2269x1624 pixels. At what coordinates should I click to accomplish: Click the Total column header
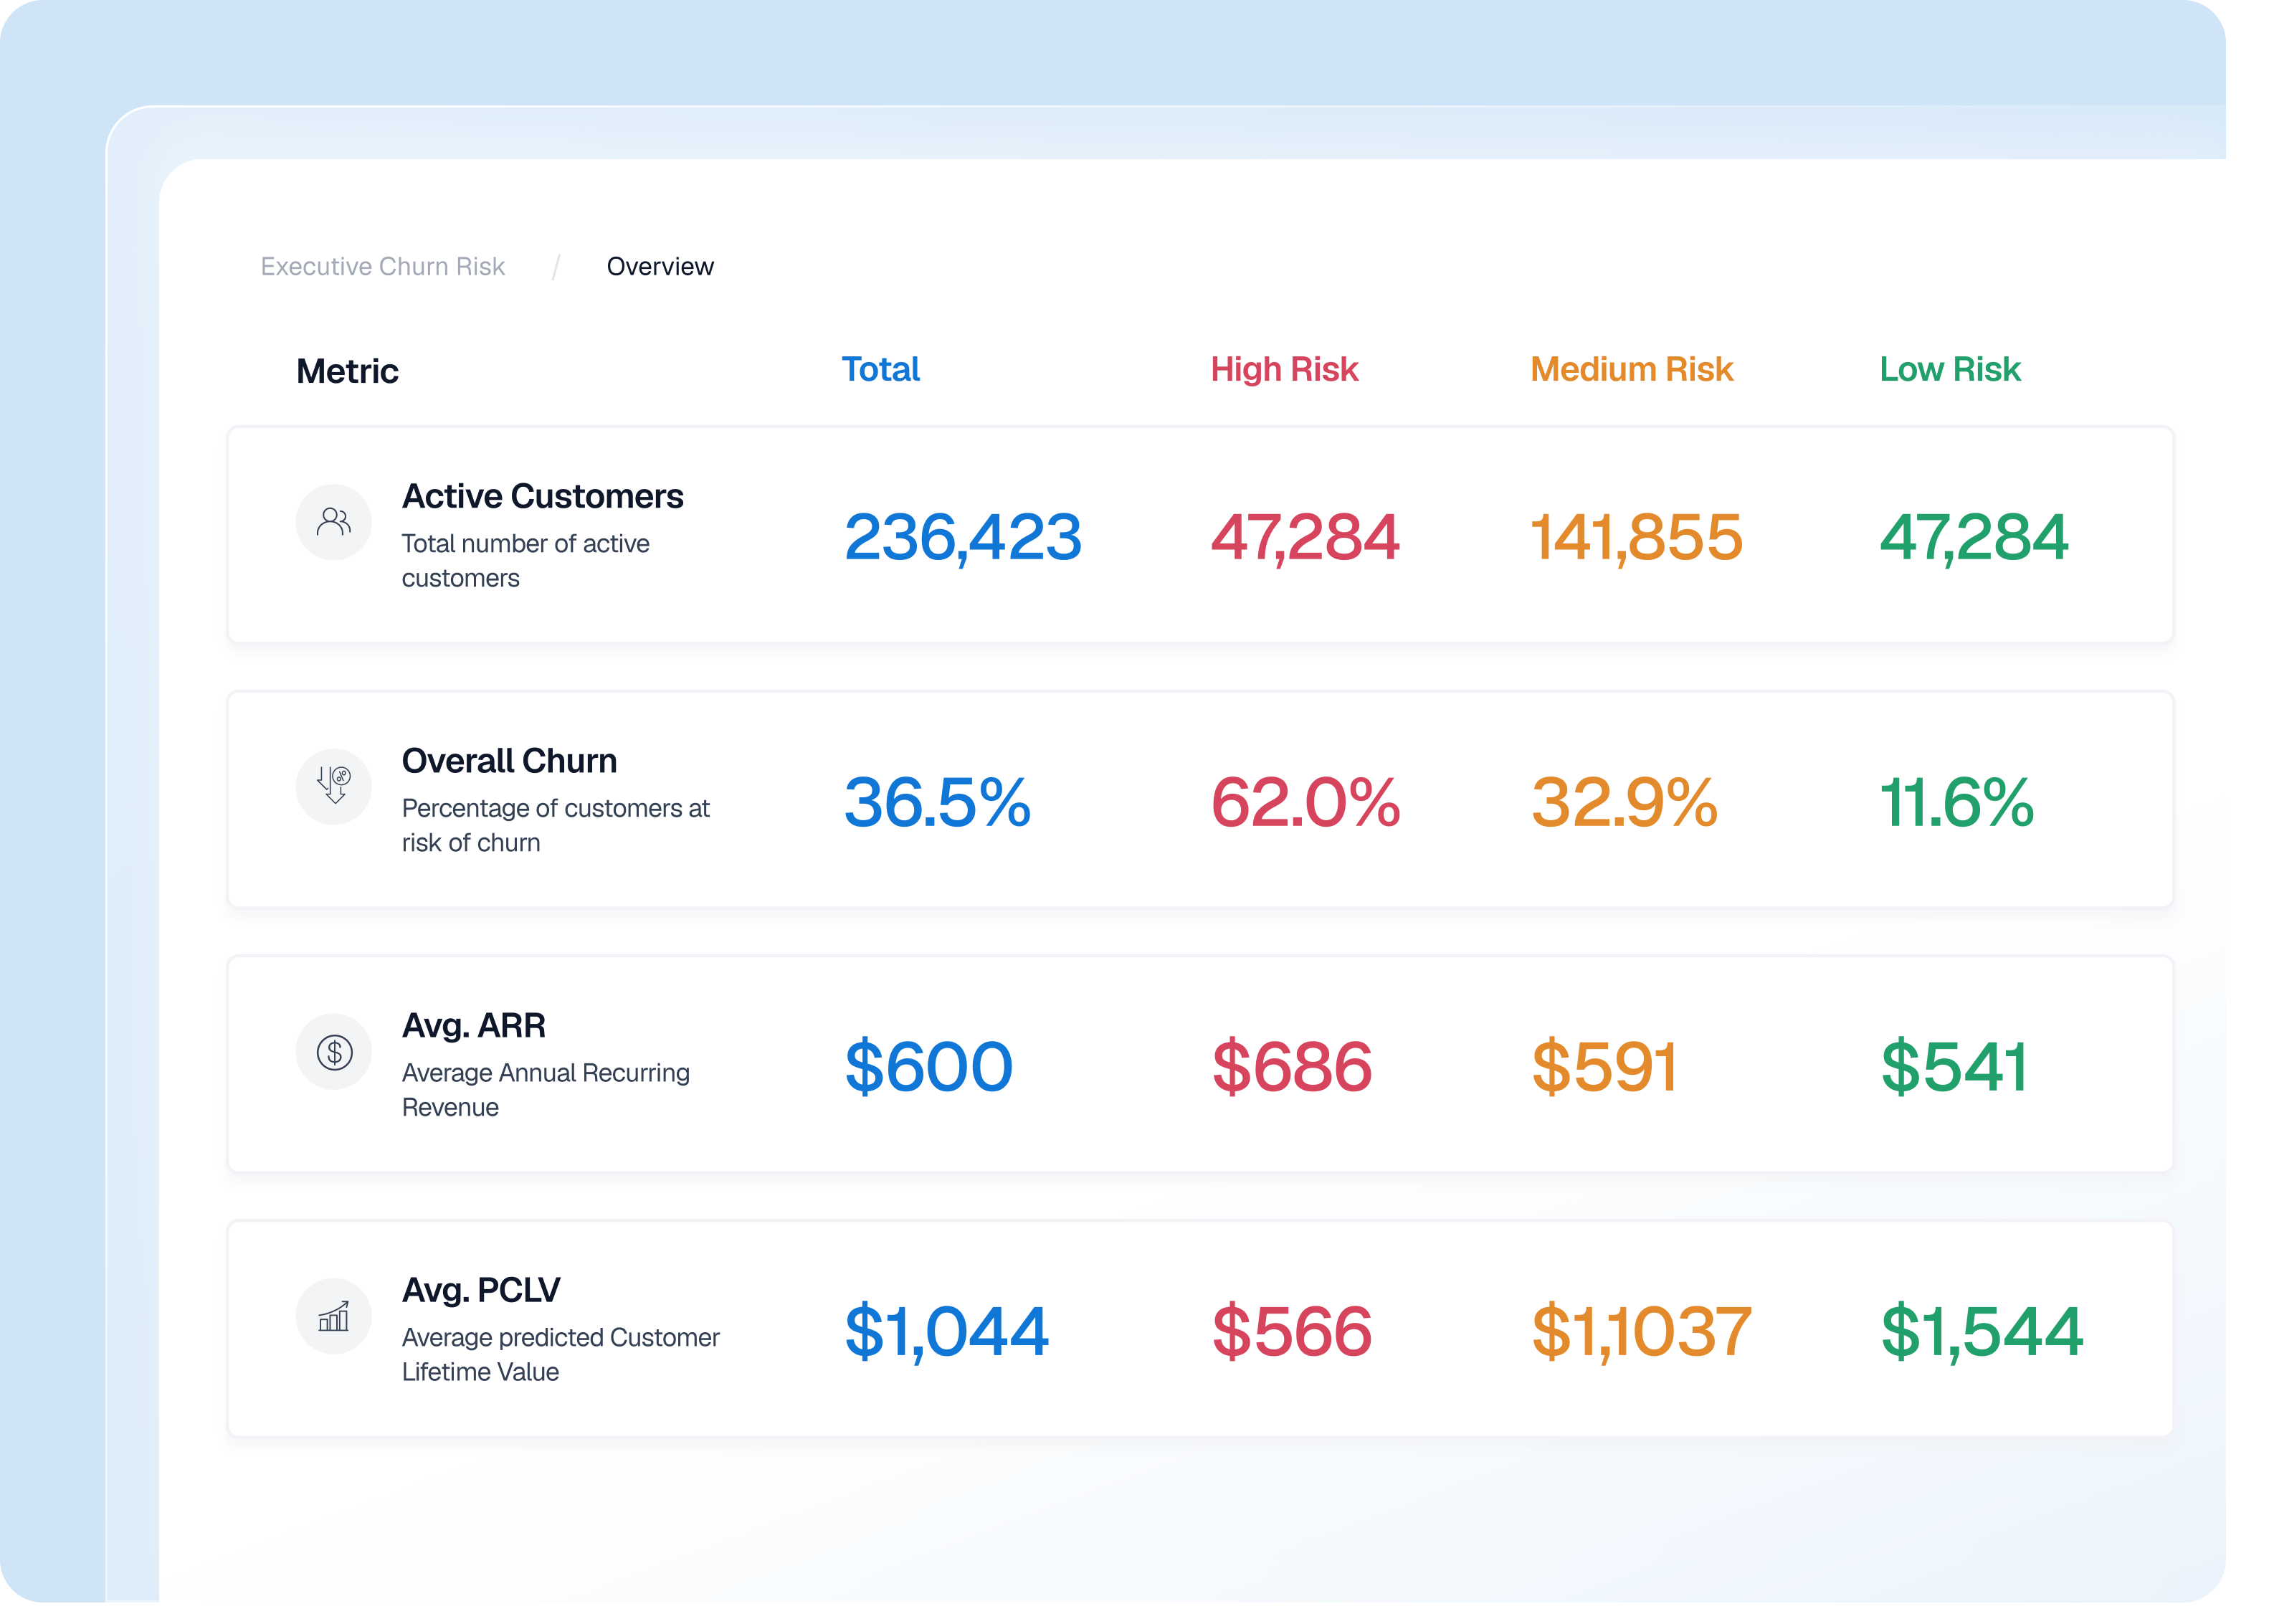point(880,369)
